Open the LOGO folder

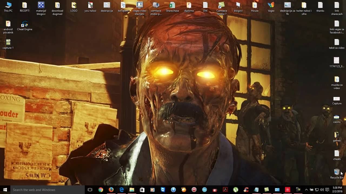(74, 7)
